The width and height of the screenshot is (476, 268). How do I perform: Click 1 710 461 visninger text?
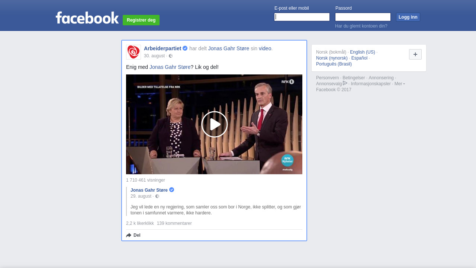pos(145,180)
